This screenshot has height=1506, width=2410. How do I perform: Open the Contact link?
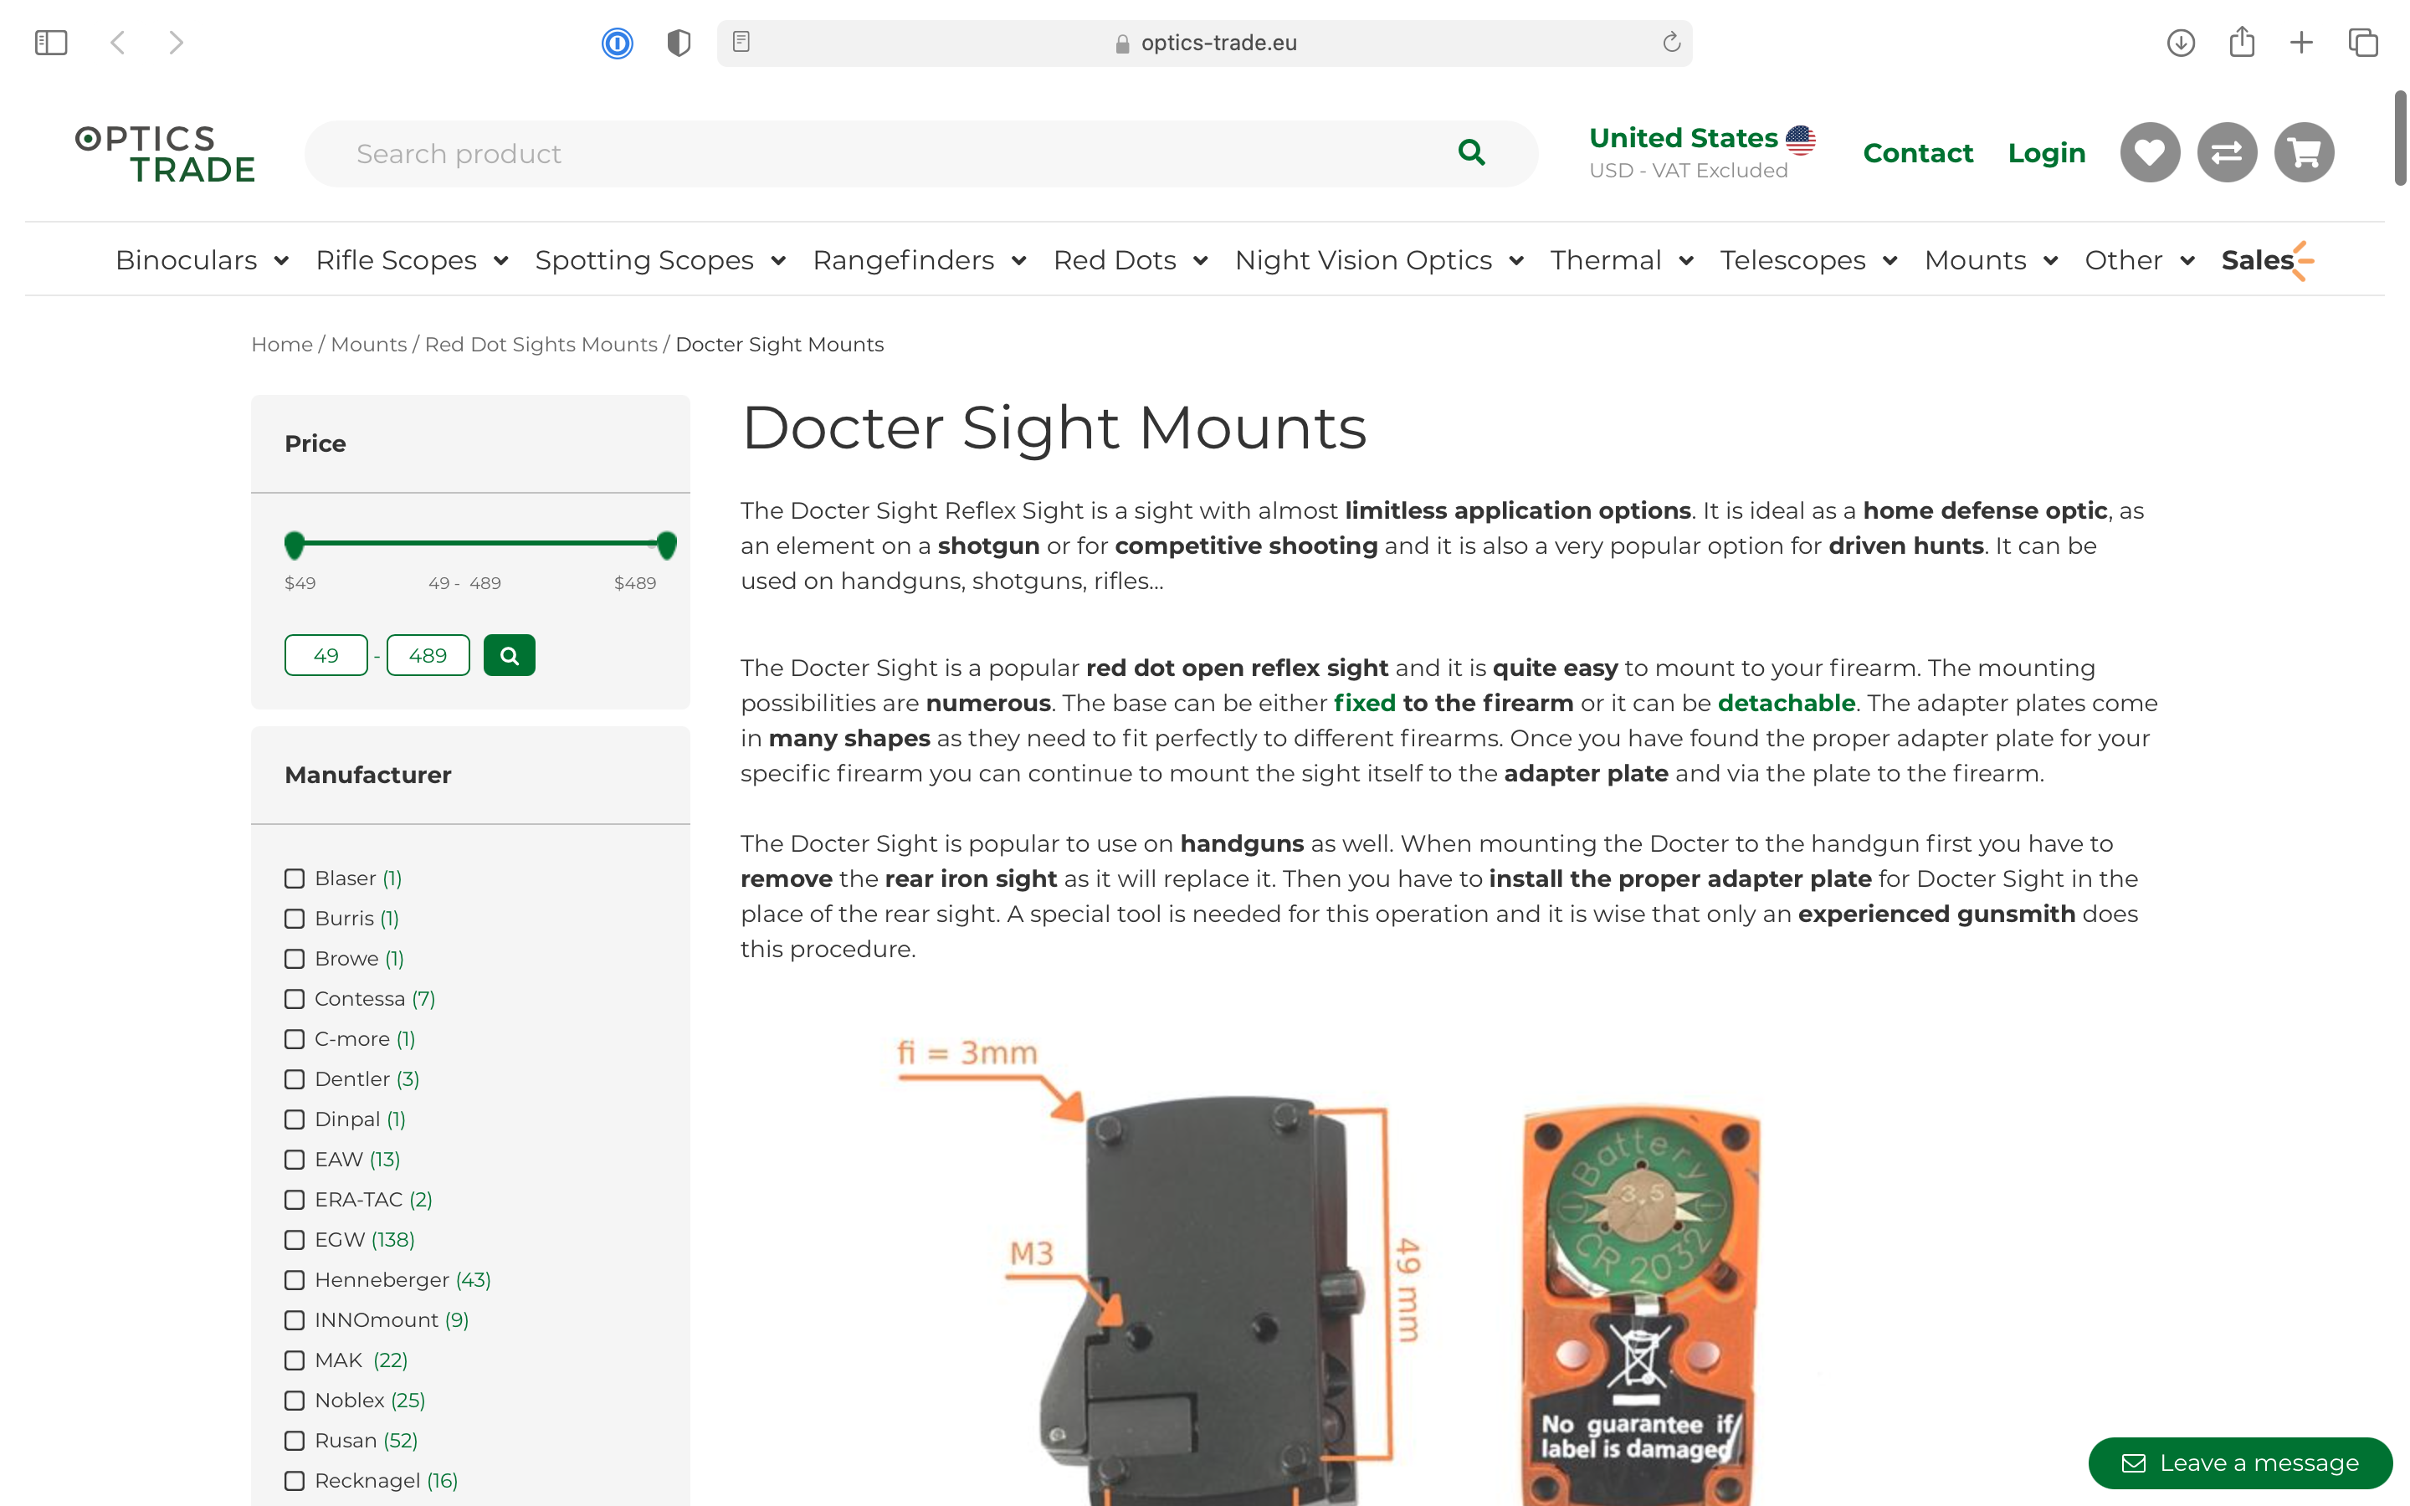1918,152
